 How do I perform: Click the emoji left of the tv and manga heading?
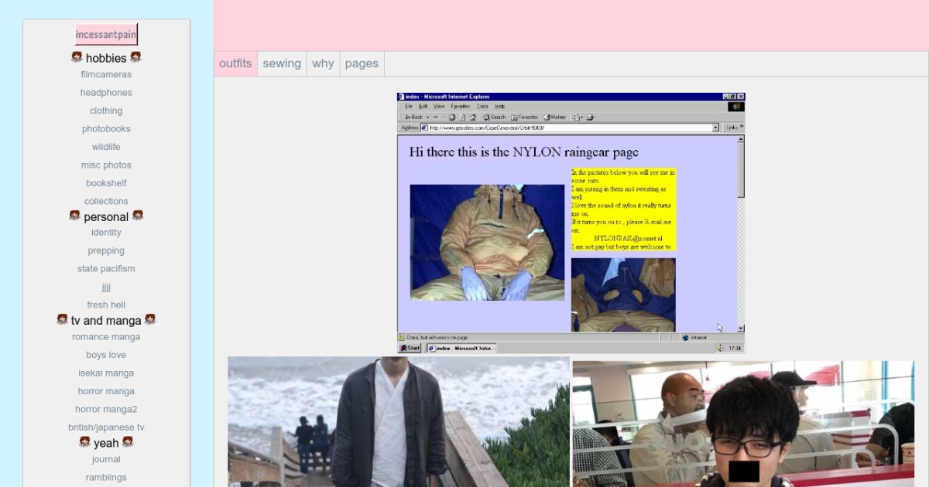click(62, 319)
